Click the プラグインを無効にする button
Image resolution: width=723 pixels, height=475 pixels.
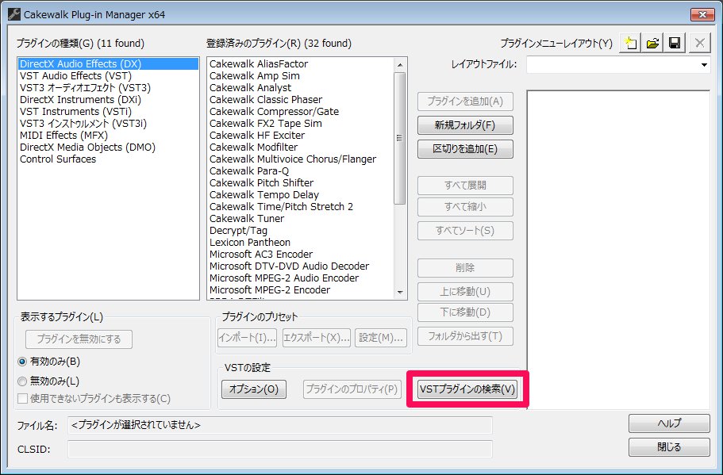[79, 339]
